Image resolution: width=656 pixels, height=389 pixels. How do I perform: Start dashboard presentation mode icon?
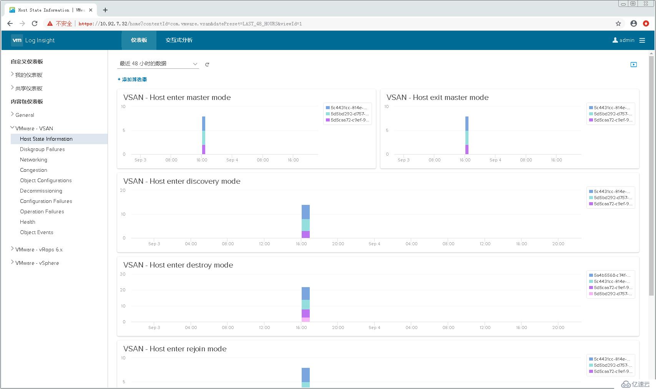click(634, 65)
